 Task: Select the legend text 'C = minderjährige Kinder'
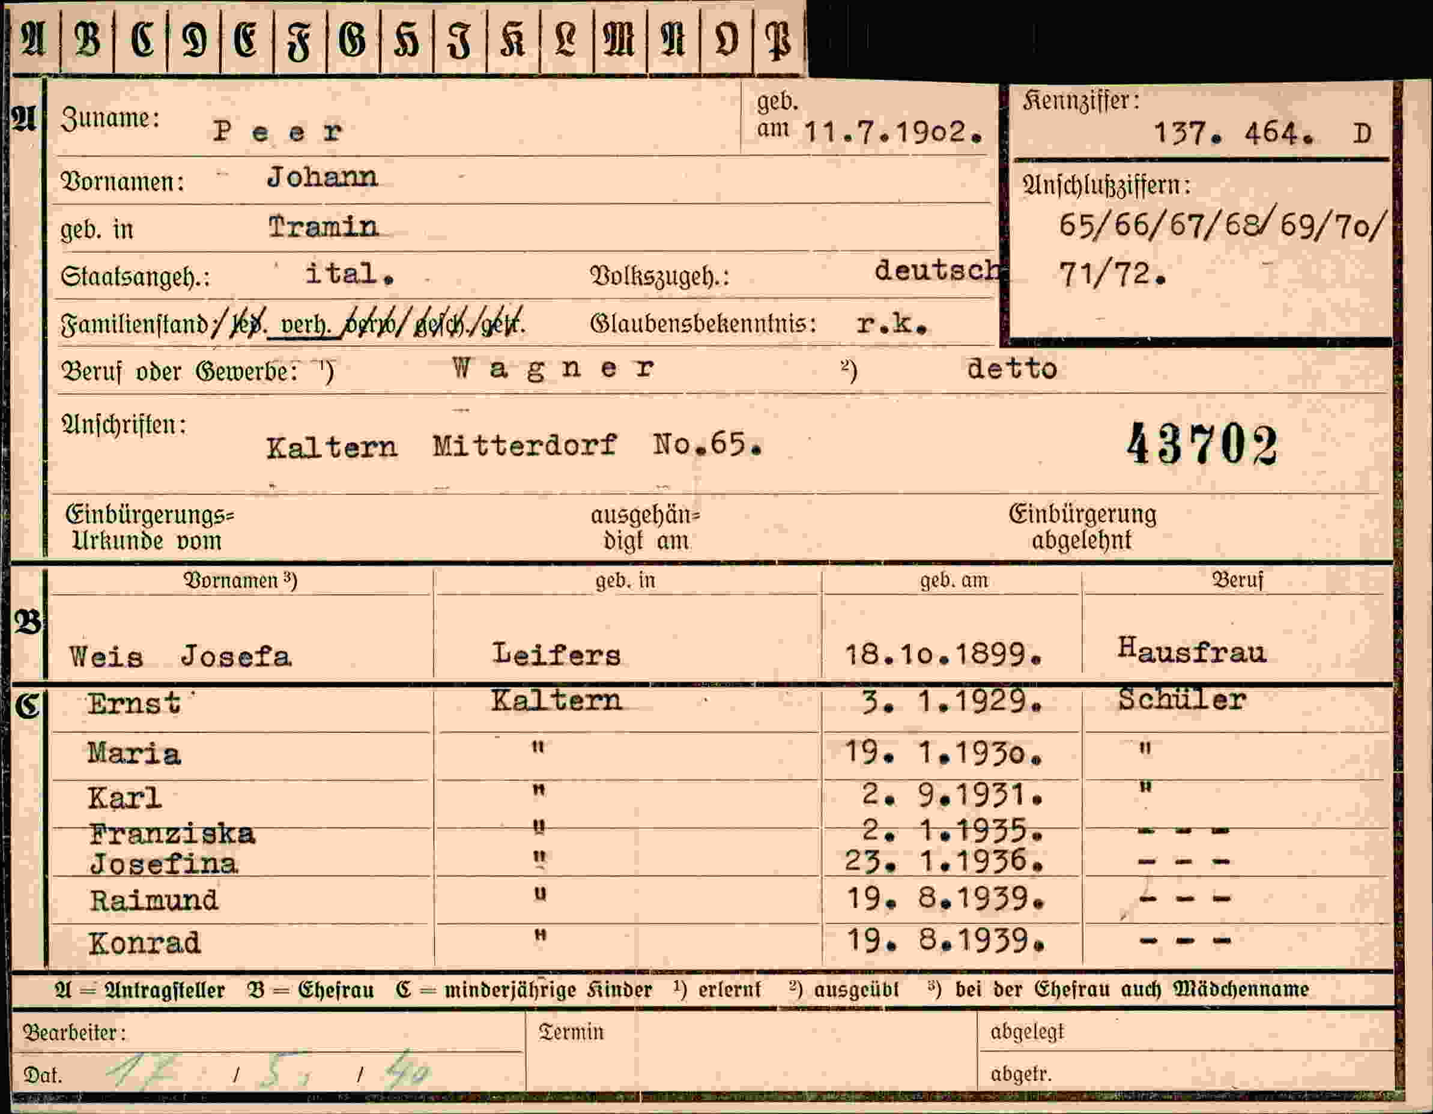click(x=524, y=990)
